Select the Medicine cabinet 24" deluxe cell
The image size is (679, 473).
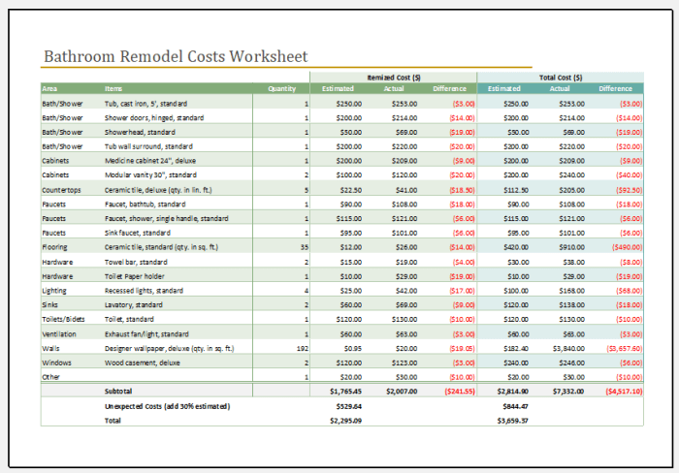150,161
